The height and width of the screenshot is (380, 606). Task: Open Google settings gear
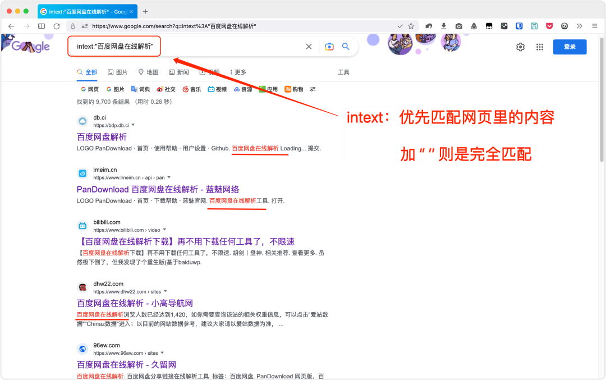(x=521, y=47)
